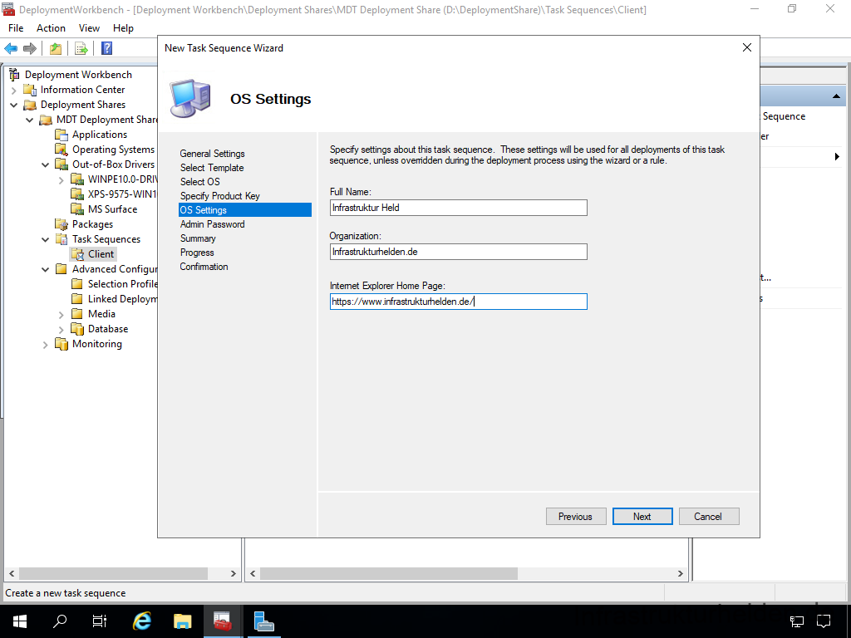Close the wizard with the X button
The width and height of the screenshot is (851, 638).
[747, 47]
